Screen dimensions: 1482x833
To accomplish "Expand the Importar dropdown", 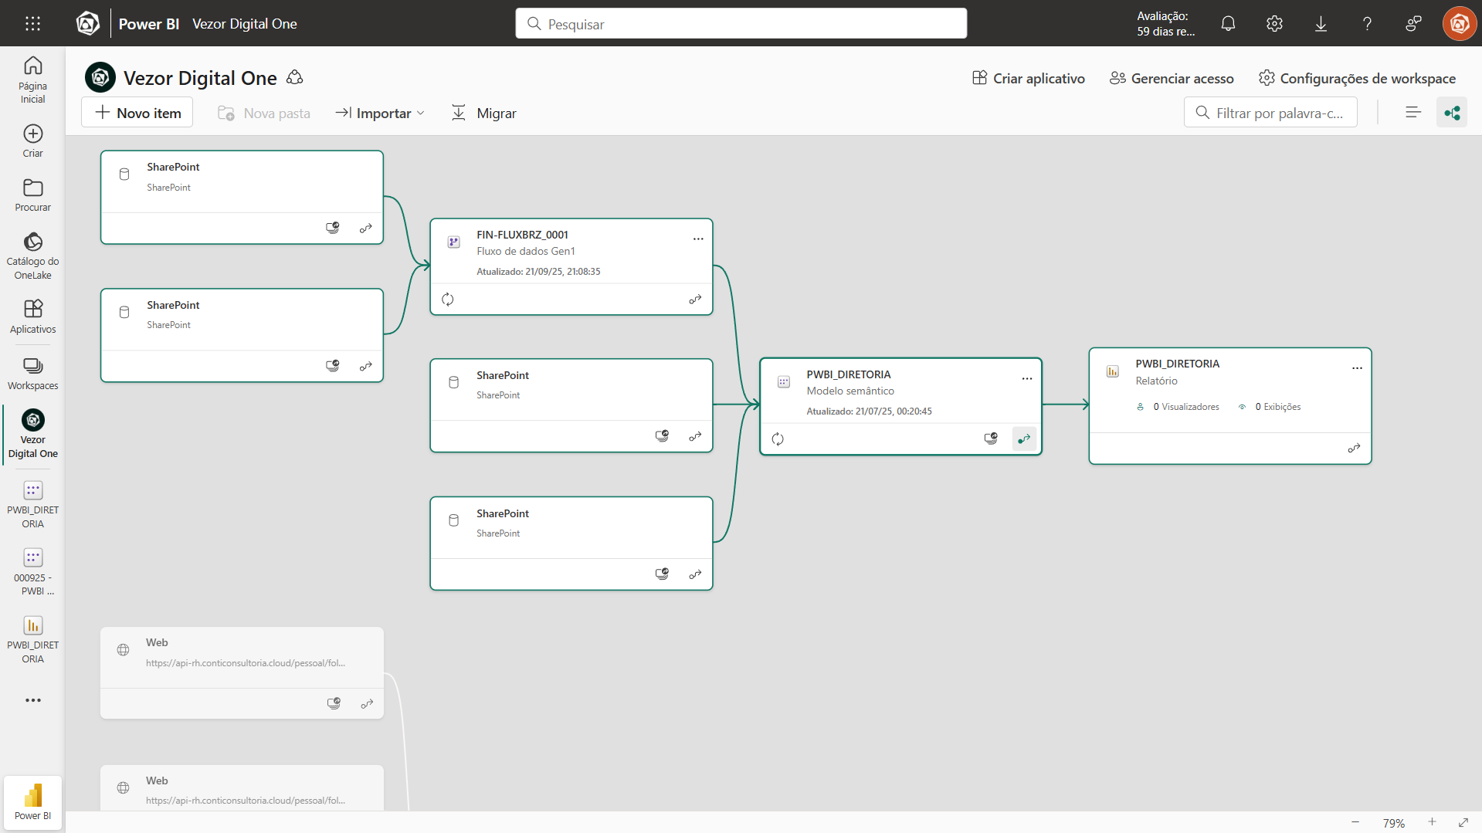I will 380,113.
